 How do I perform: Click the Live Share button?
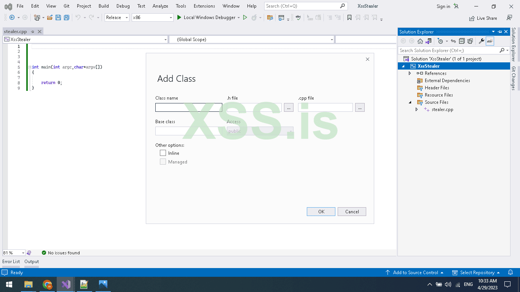coord(483,18)
